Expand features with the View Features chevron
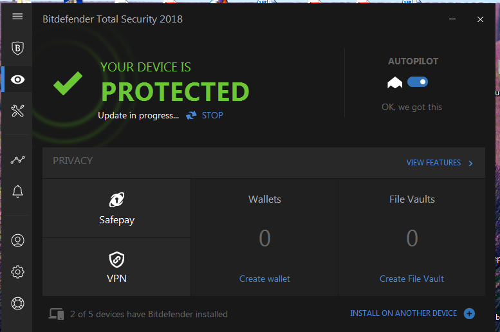 coord(470,163)
